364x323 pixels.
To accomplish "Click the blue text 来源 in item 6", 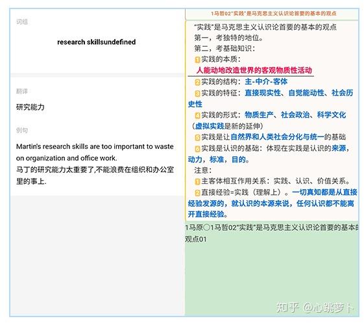I will pyautogui.click(x=339, y=148).
